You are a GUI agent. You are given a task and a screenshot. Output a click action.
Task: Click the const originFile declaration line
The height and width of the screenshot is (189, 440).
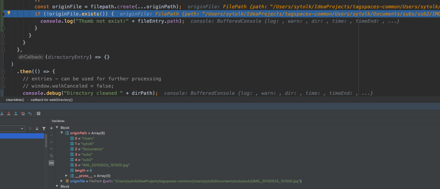click(108, 6)
